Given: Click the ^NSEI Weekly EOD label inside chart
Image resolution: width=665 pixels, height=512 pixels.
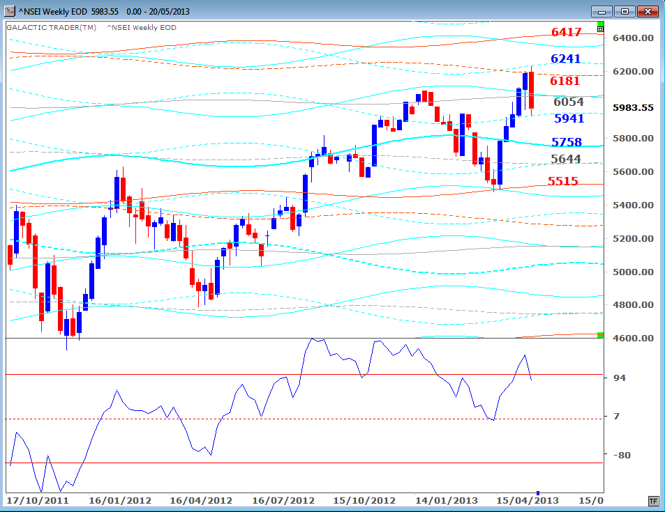Looking at the screenshot, I should (142, 28).
